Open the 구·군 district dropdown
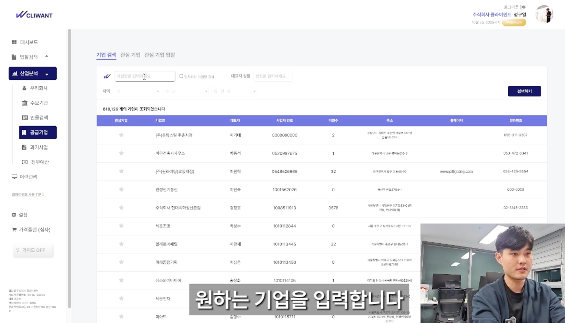Image resolution: width=565 pixels, height=323 pixels. tap(186, 91)
